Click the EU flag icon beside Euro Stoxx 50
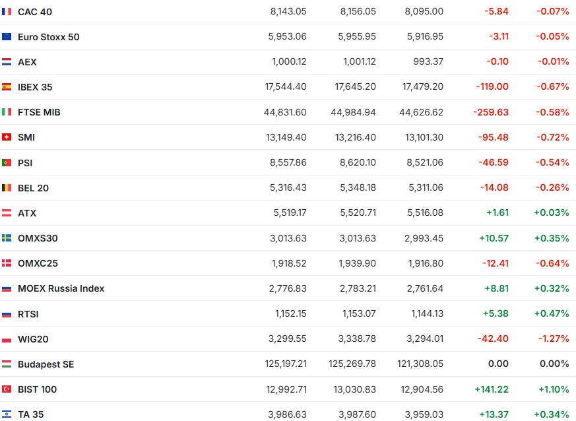 click(x=7, y=37)
